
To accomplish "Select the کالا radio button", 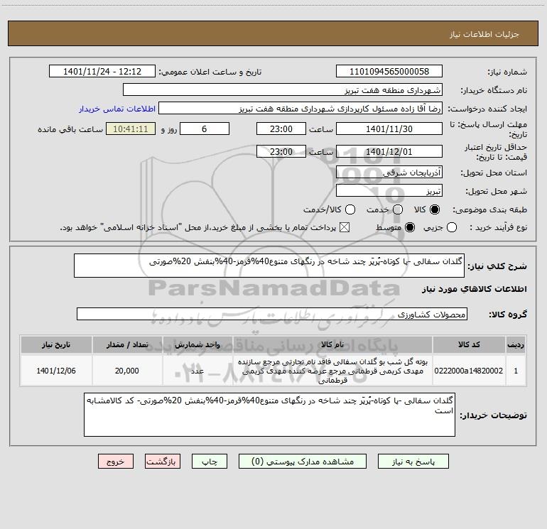I will [x=435, y=209].
